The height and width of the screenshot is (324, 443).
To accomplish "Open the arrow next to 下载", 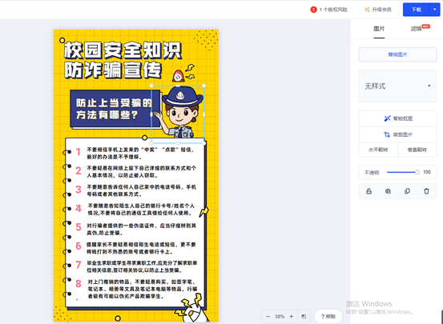I will (434, 10).
